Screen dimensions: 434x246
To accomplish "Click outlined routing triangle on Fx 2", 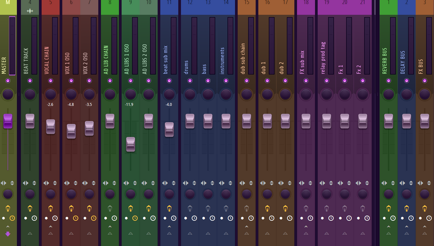I will tap(363, 234).
